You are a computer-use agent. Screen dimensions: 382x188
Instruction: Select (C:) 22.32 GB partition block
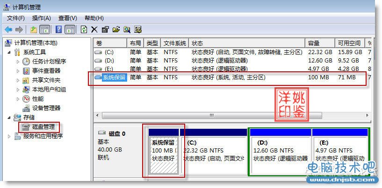[213, 152]
